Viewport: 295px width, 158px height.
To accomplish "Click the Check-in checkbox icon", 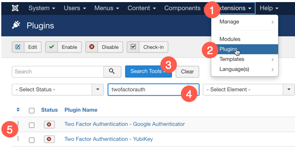I will [x=133, y=47].
